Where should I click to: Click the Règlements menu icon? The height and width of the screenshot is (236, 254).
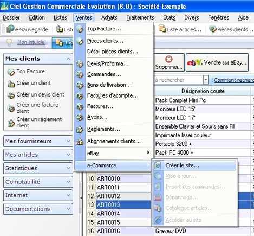80,129
